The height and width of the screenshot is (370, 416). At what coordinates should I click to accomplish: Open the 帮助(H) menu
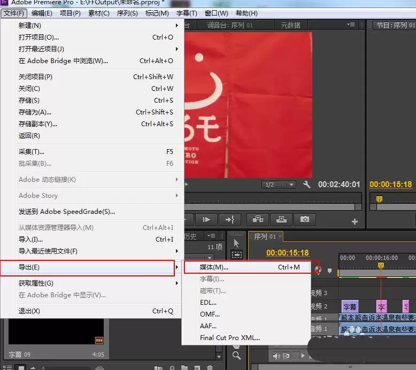[246, 13]
